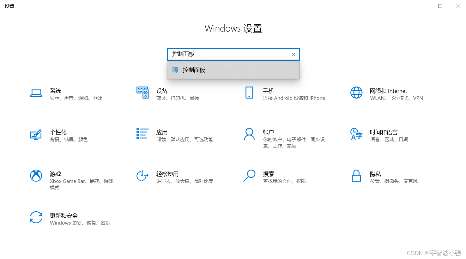Open the 手机 settings title
Screen dimensions: 466x259
tap(269, 91)
